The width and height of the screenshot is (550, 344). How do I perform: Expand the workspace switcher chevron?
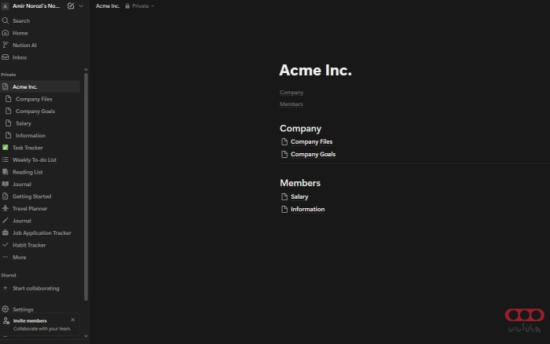pyautogui.click(x=81, y=5)
